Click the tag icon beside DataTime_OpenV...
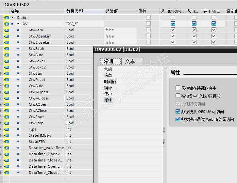Screen dimensions: 237x183 (6, 154)
